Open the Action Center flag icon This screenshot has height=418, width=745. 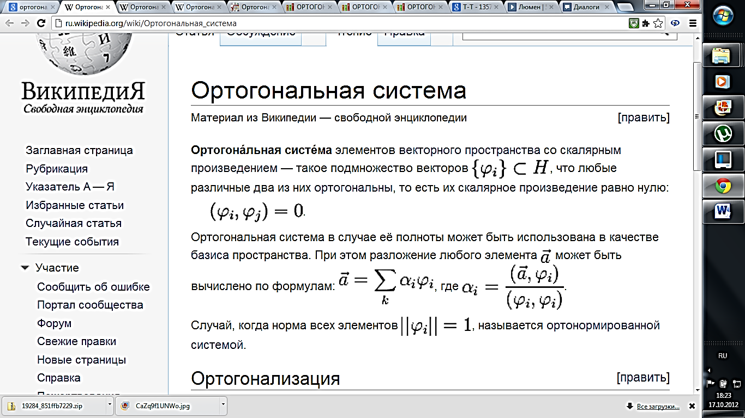(711, 383)
